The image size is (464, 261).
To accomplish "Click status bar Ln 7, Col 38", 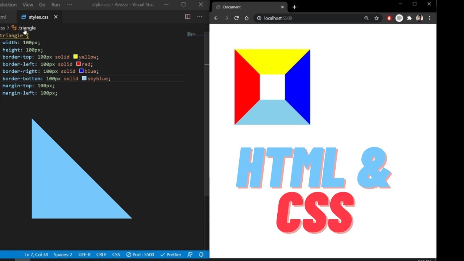I will pos(36,255).
